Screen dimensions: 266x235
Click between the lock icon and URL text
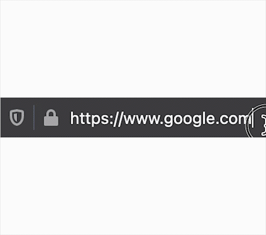tap(64, 117)
